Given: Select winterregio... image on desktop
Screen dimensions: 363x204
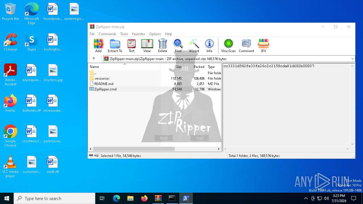Looking at the screenshot, I should pos(74,12).
